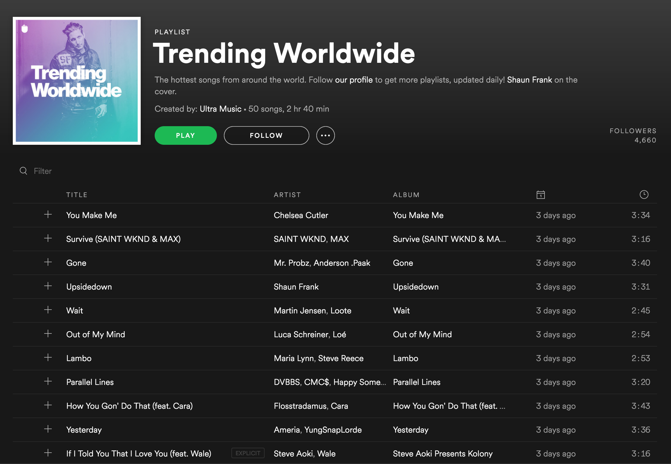Save "Yesterday" using its plus icon
Viewport: 671px width, 464px height.
tap(48, 429)
